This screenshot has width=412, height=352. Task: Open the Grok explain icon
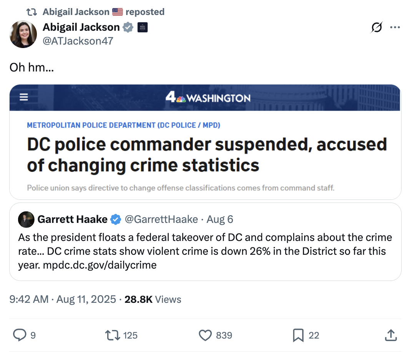pos(377,28)
